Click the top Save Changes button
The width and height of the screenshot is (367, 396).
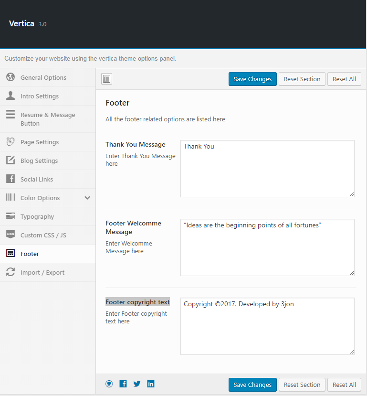[252, 79]
